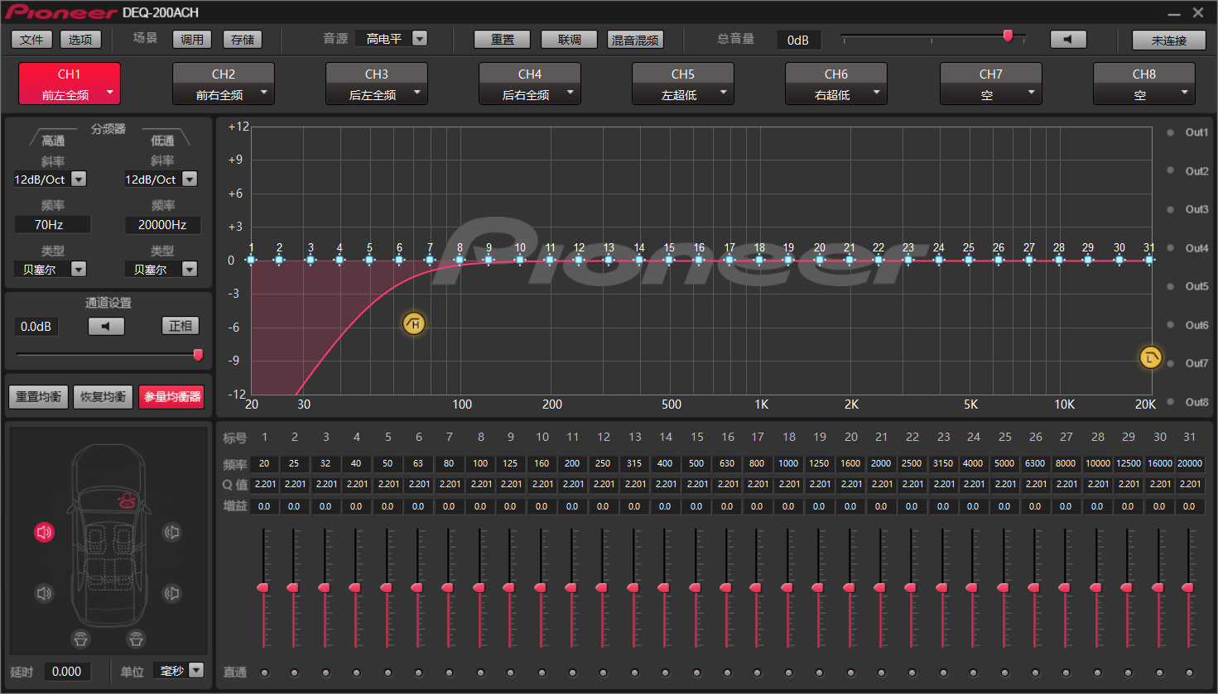This screenshot has height=694, width=1218.
Task: Select EQ node 31 on the curve
Action: point(1149,260)
